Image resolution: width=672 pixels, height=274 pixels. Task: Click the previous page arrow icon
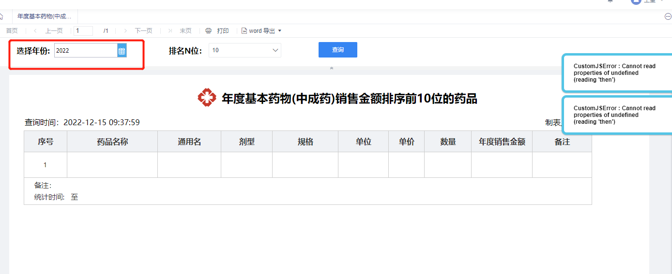click(x=35, y=31)
